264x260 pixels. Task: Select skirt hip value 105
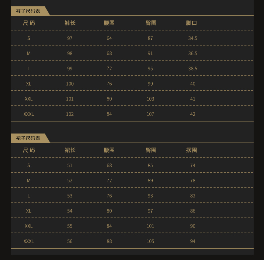(150, 241)
